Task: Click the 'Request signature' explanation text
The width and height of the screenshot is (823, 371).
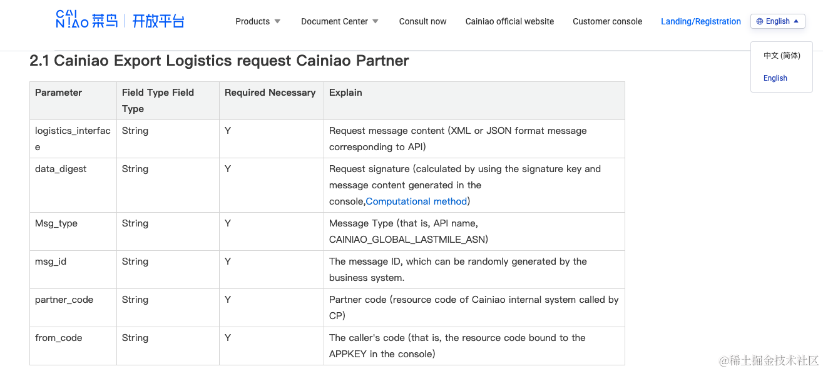Action: pyautogui.click(x=465, y=185)
